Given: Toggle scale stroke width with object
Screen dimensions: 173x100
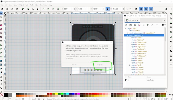Looking at the screenshot, I should click(x=136, y=9).
